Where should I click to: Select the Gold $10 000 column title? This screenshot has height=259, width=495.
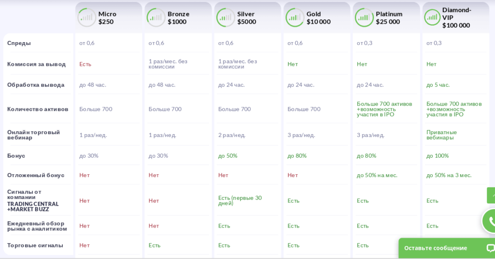pyautogui.click(x=319, y=17)
